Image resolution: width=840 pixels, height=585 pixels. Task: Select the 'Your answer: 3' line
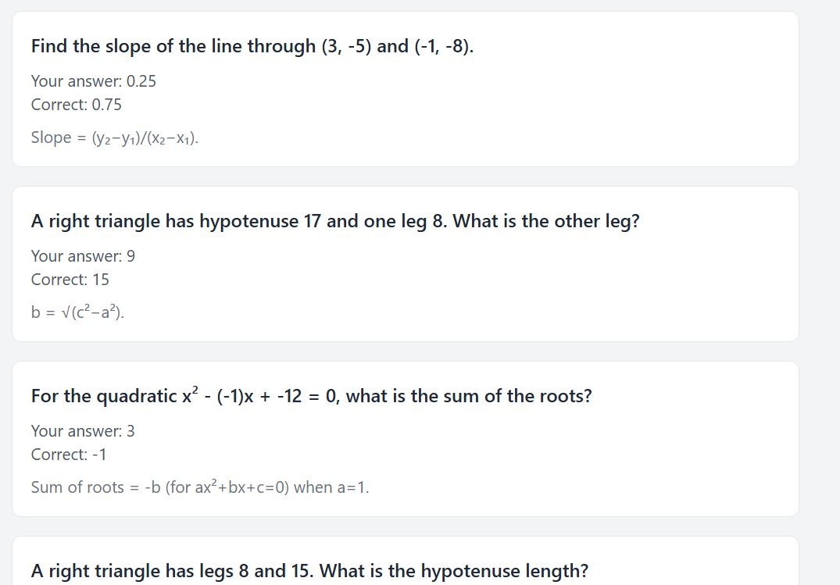(x=83, y=431)
